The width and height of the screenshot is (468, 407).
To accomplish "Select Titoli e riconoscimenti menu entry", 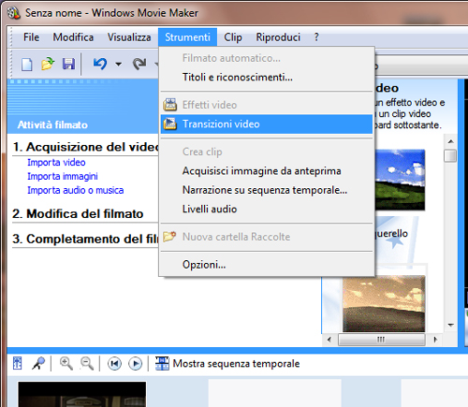I will [267, 77].
